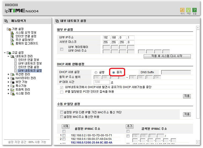
Task: Click 적용 후 시스템 다시 시작 button
Action: click(x=167, y=56)
